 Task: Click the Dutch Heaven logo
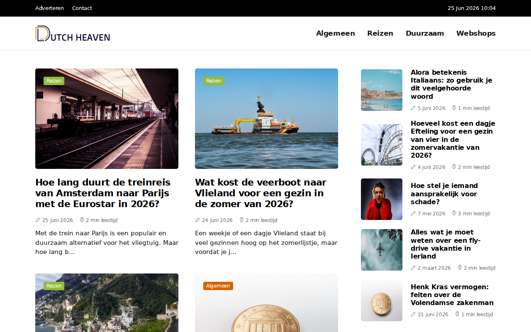73,33
